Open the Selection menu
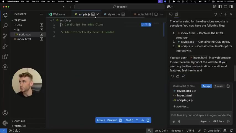The height and width of the screenshot is (133, 236). (x=35, y=1)
